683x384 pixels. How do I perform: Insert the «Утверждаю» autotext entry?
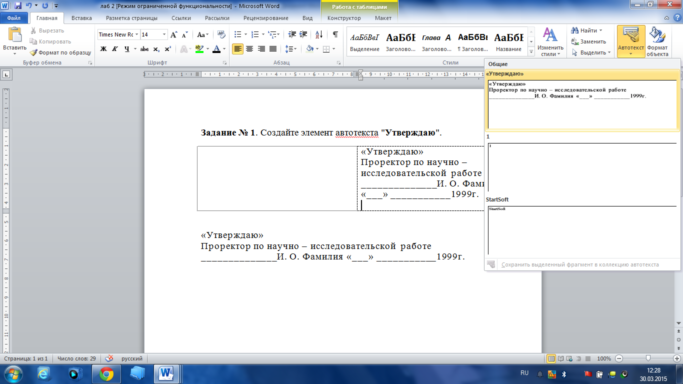tap(582, 101)
